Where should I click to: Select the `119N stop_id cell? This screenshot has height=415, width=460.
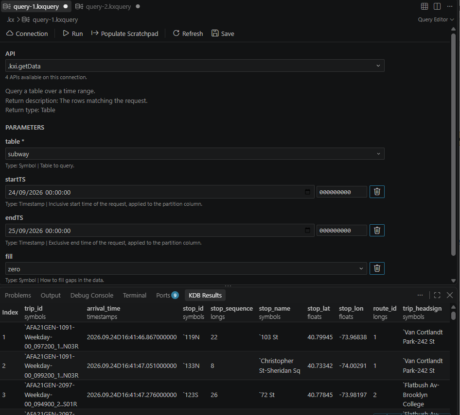click(x=191, y=337)
